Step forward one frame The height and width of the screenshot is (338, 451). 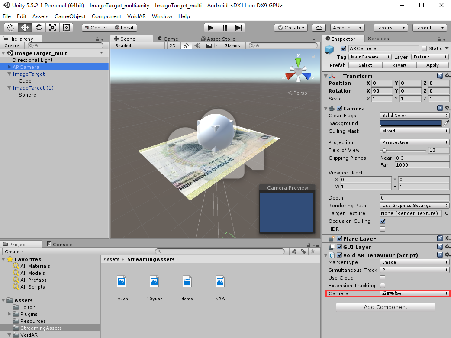(x=238, y=28)
